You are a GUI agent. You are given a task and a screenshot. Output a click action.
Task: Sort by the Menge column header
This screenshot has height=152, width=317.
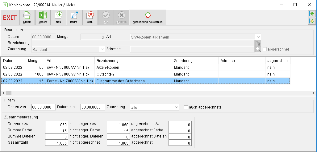(35, 60)
